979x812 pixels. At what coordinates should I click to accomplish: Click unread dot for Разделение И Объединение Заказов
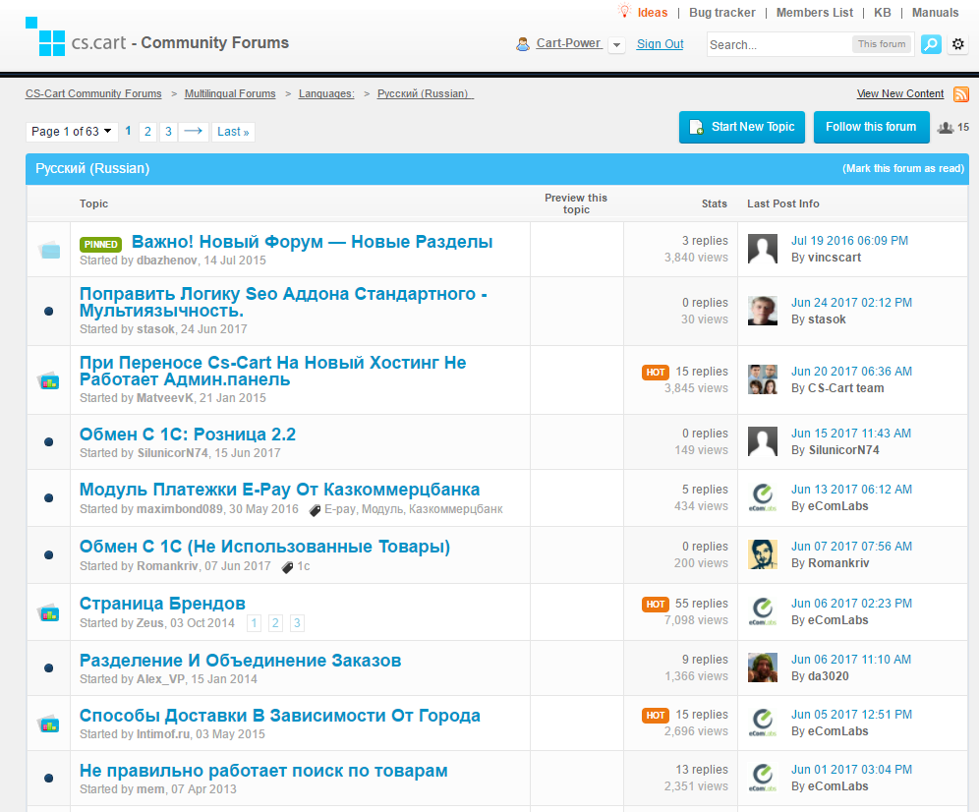[49, 668]
